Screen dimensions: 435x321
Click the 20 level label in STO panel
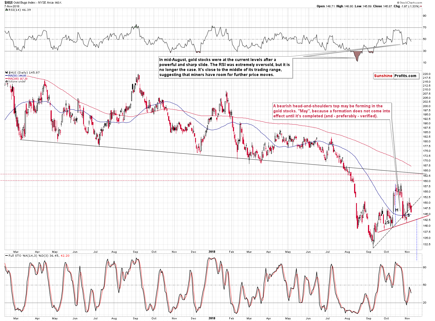(424, 303)
